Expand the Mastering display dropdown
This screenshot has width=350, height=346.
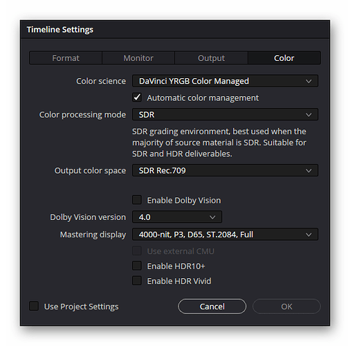225,235
